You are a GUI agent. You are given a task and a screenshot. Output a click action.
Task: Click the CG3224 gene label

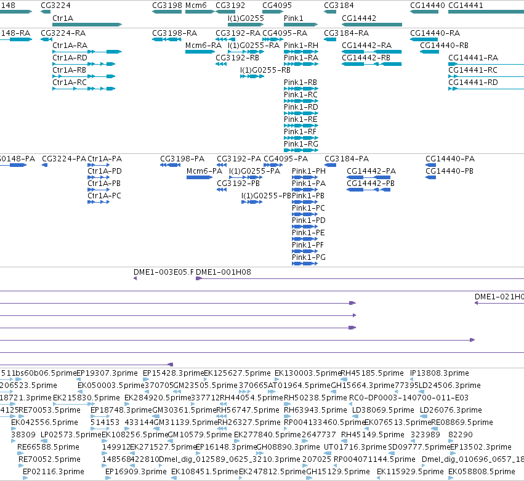coord(55,6)
